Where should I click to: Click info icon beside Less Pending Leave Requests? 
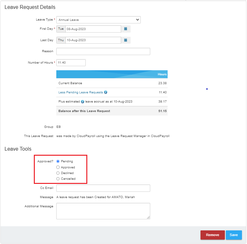click(106, 92)
